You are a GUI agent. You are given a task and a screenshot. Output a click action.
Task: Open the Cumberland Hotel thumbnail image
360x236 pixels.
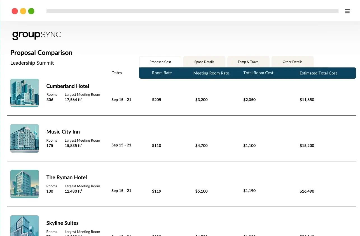(24, 93)
